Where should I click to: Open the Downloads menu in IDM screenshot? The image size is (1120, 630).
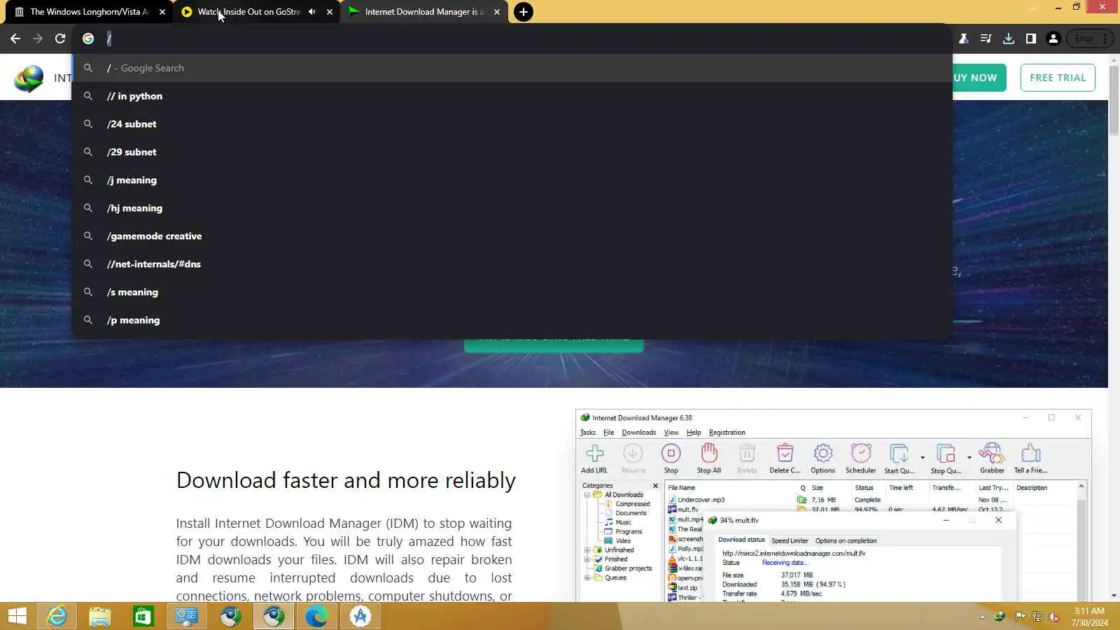[x=638, y=433]
